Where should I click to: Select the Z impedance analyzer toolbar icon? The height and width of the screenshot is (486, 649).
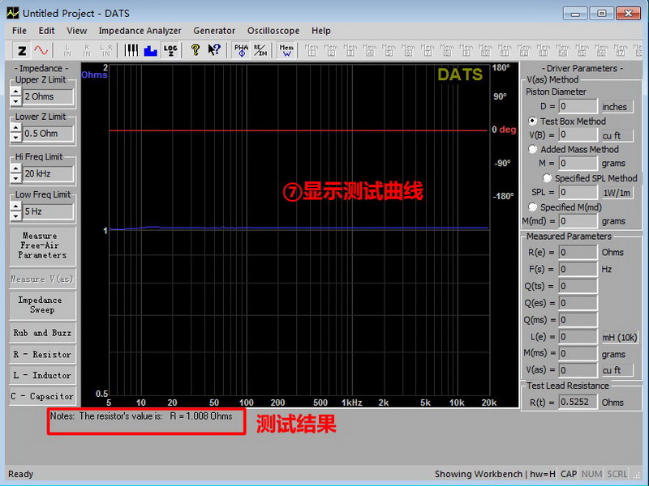point(22,50)
